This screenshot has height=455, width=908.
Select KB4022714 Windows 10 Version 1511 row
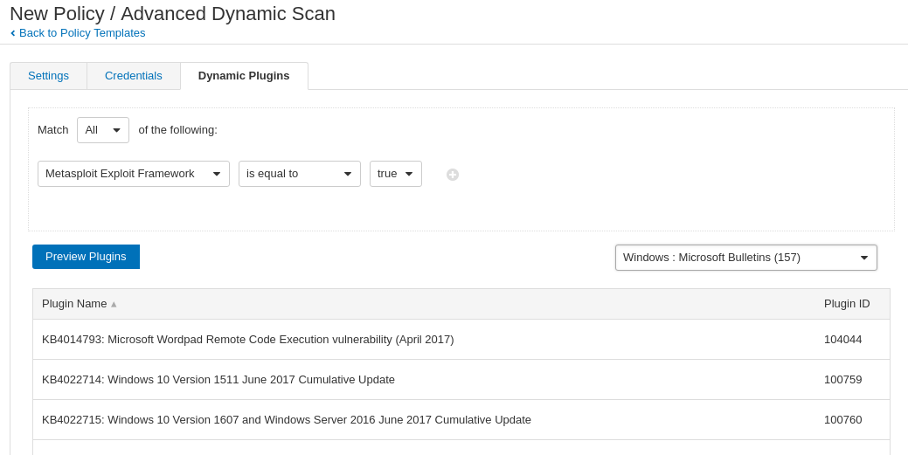click(x=461, y=380)
